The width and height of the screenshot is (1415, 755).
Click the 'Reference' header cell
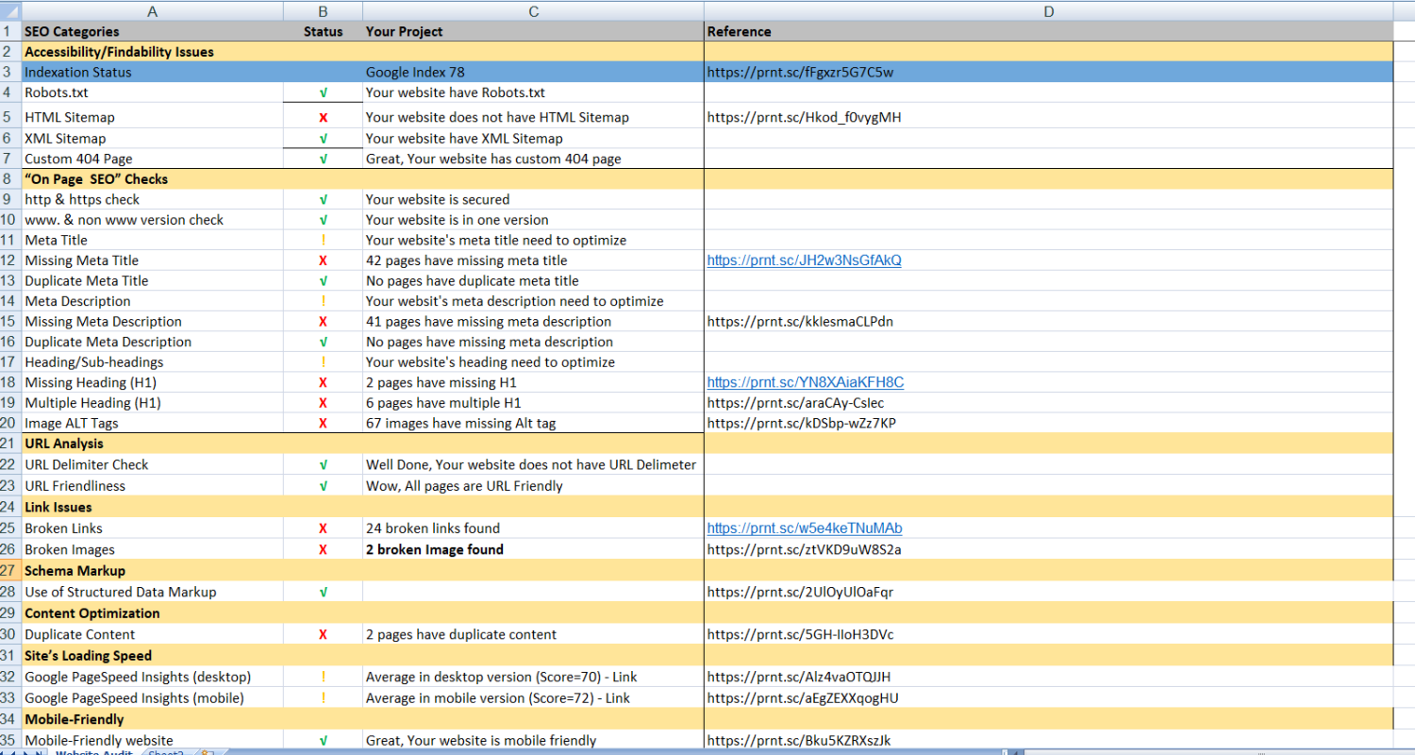pyautogui.click(x=1048, y=31)
